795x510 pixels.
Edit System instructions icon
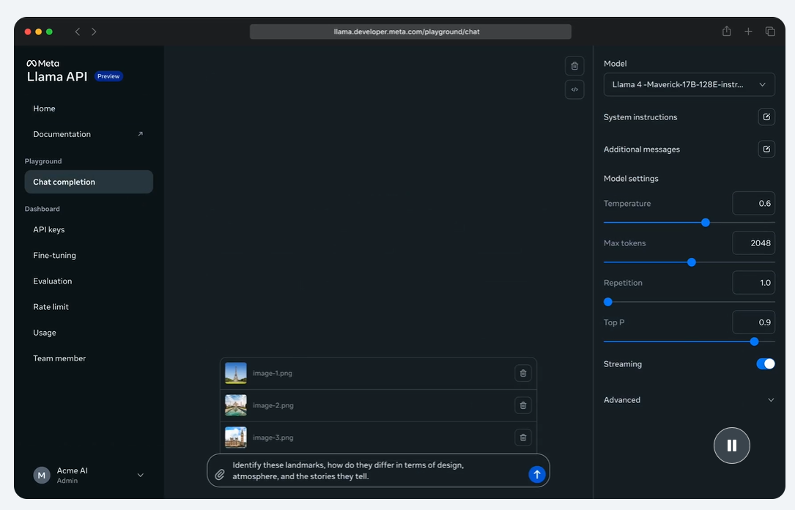766,117
